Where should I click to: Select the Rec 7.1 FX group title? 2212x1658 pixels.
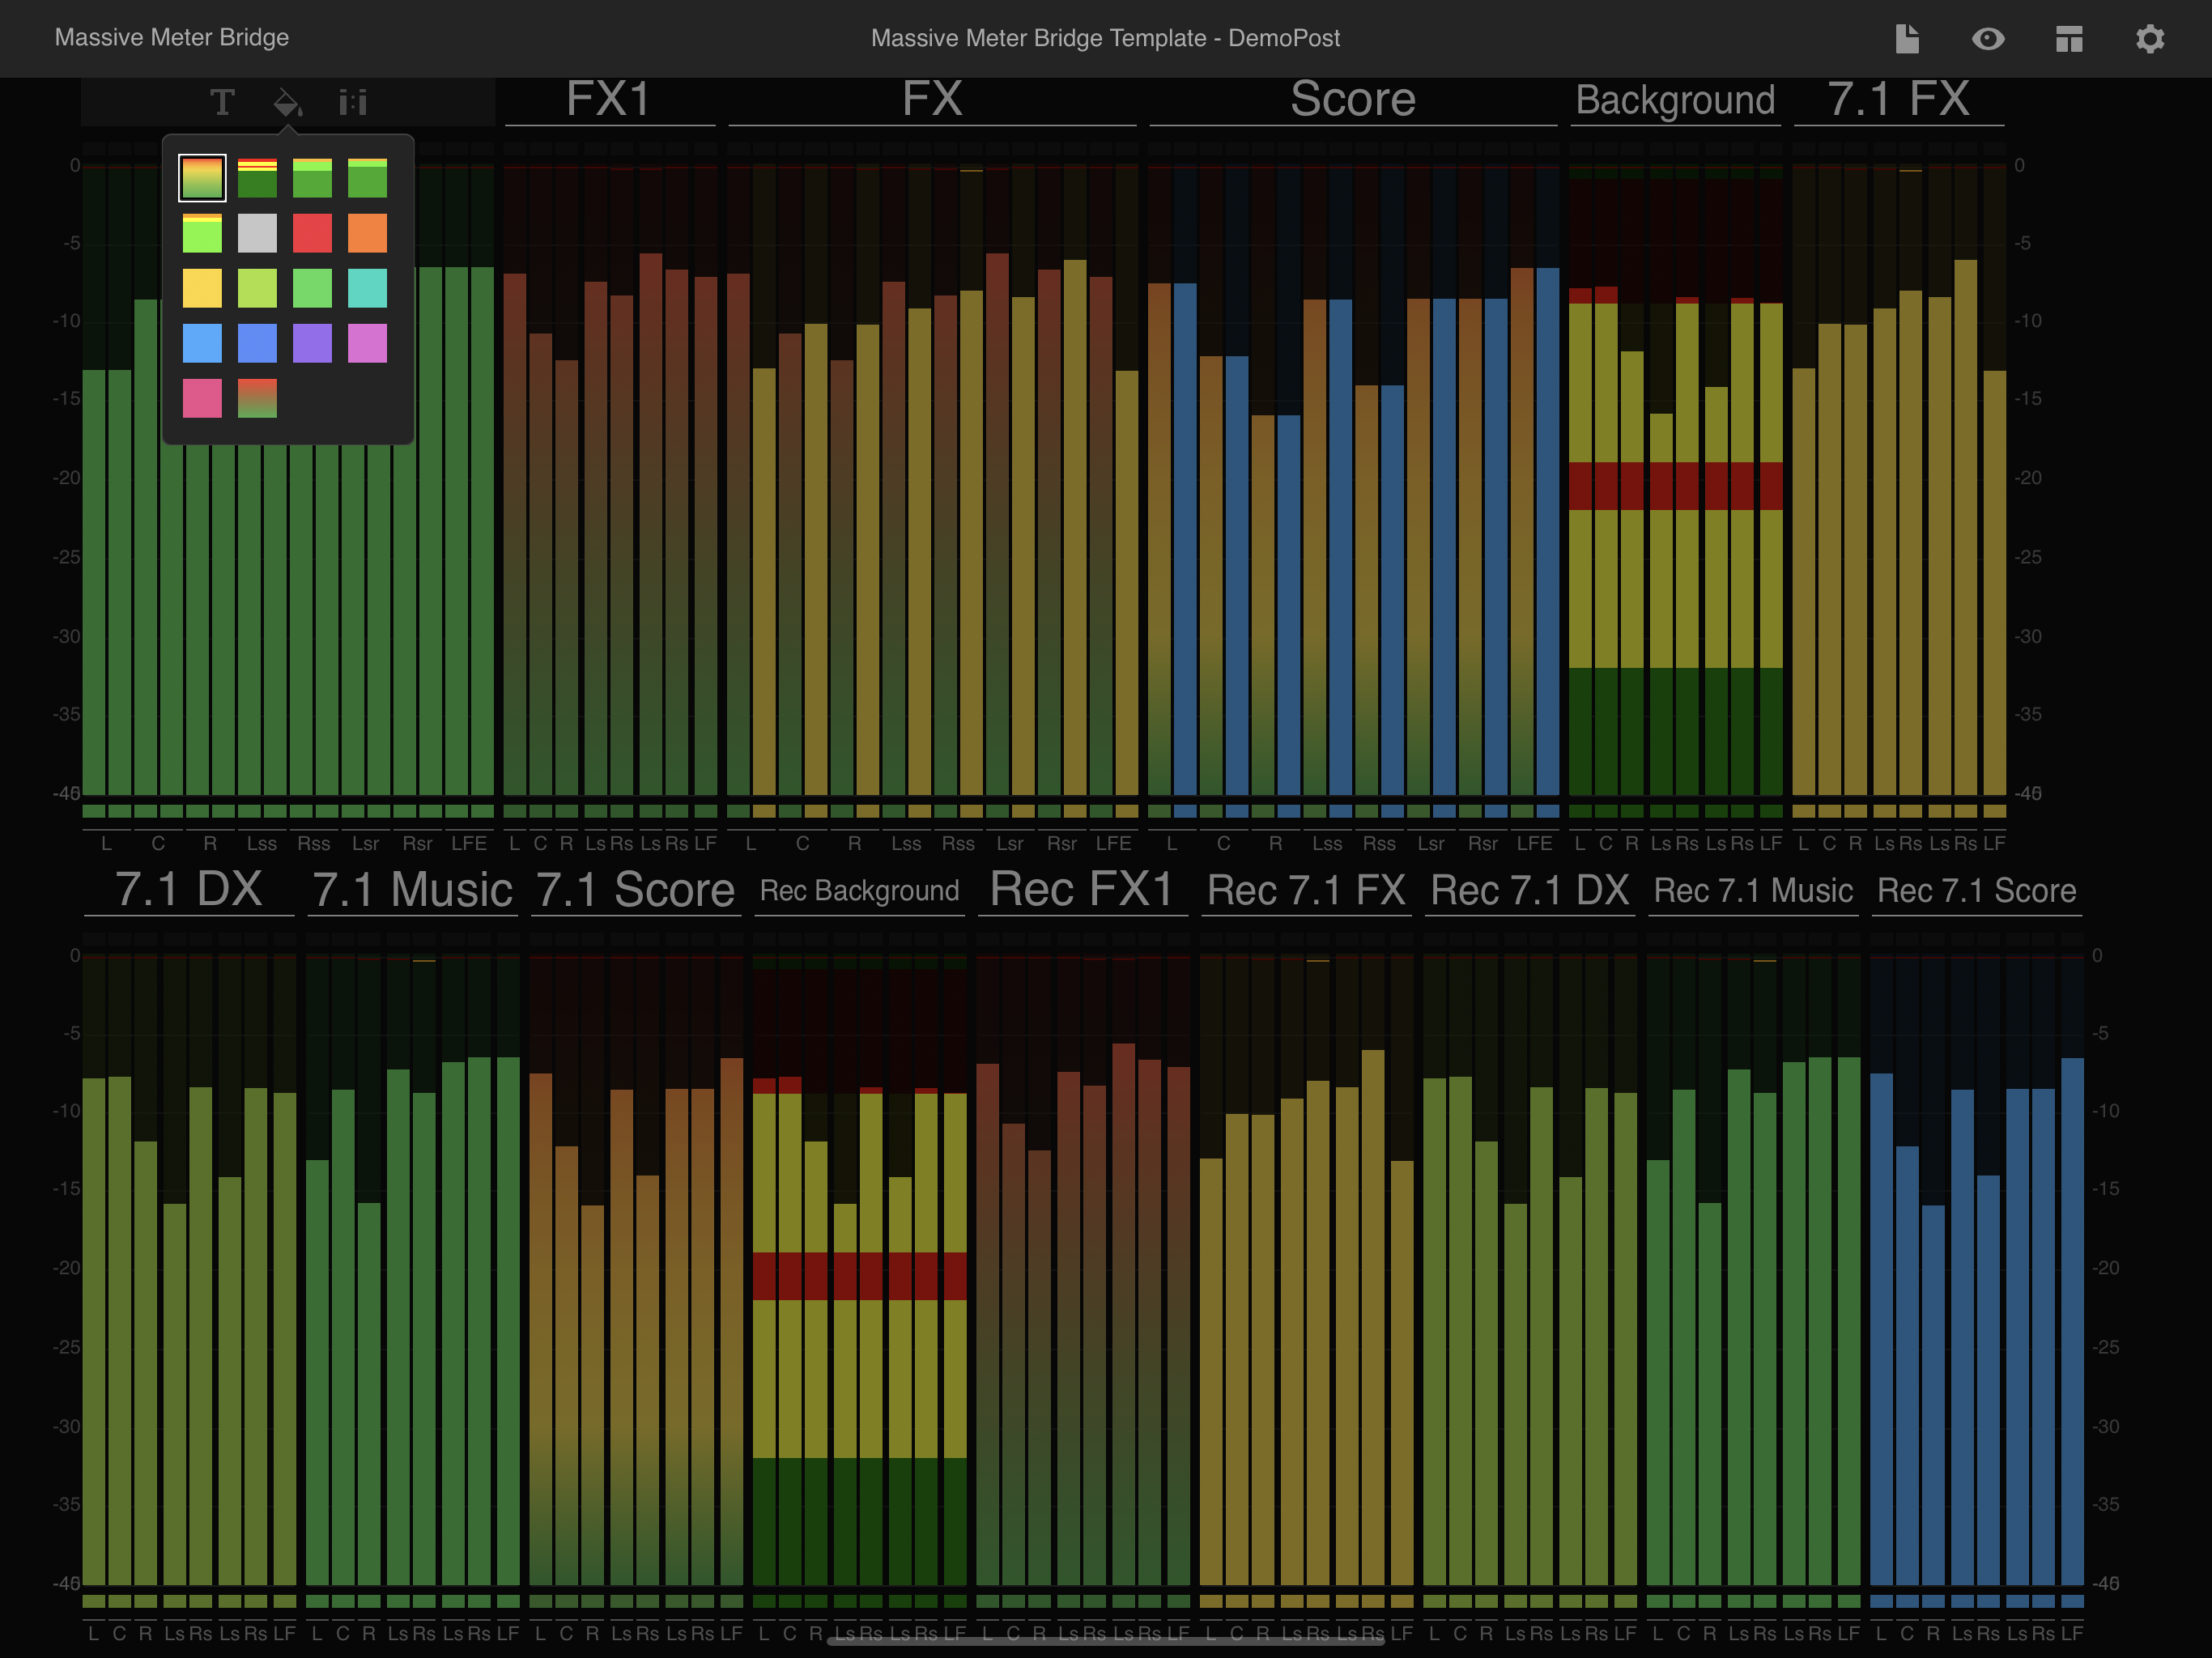pyautogui.click(x=1306, y=890)
